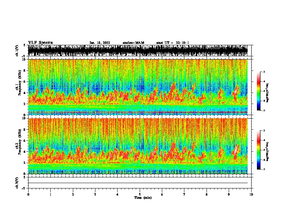Click the "station=MAM" header label
This screenshot has height=218, width=283.
pos(133,43)
